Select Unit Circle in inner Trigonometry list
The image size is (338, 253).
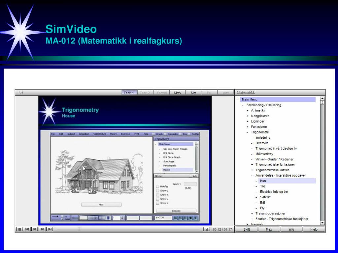pos(168,153)
